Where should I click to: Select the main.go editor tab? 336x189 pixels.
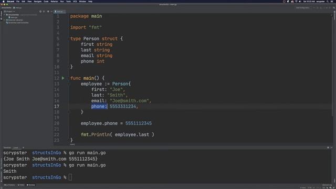click(x=59, y=12)
